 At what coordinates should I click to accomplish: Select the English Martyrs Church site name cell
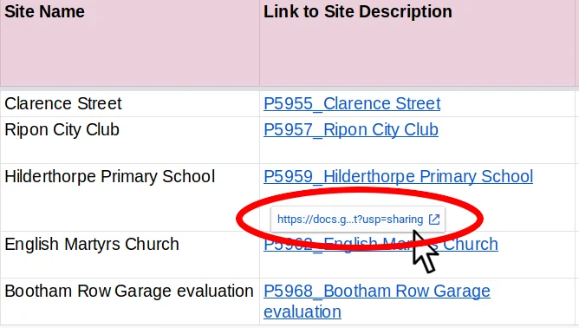point(130,254)
